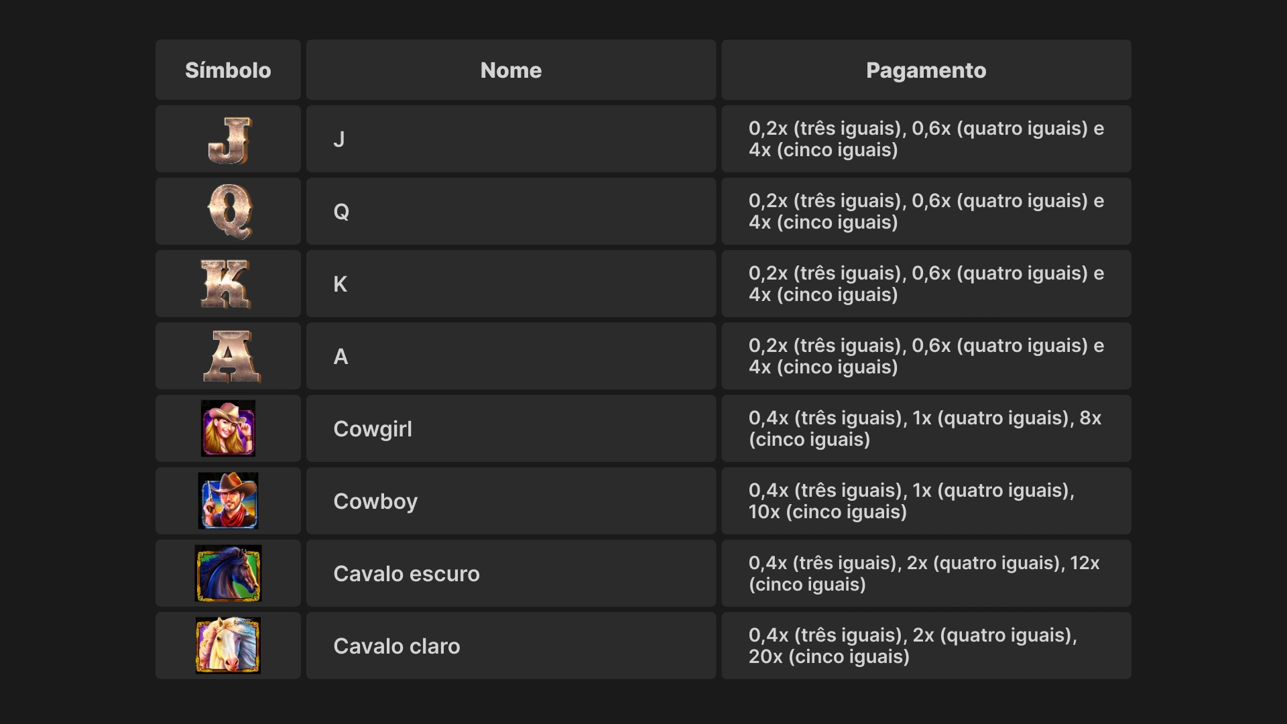Screen dimensions: 1287x724
Task: Click the A letter symbol icon
Action: [x=231, y=357]
